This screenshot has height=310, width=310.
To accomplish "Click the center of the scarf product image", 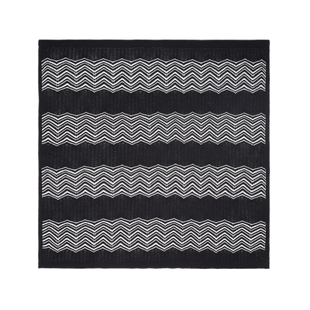I will [x=154, y=154].
